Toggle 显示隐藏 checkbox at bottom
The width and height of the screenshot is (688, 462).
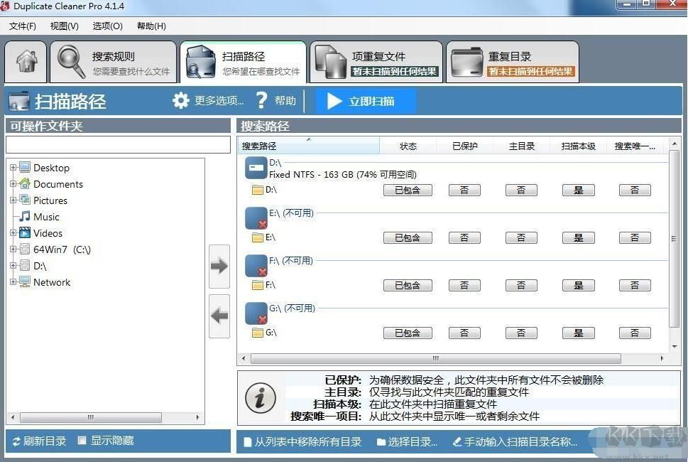point(82,440)
